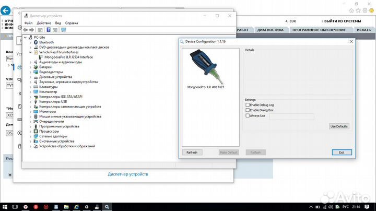The width and height of the screenshot is (376, 211).
Task: Open the Windows Start menu
Action: click(5, 206)
